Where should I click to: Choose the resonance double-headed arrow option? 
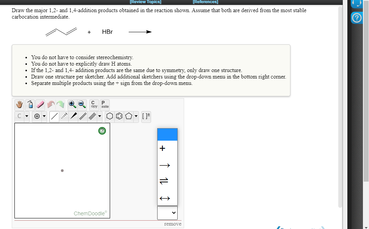167,198
